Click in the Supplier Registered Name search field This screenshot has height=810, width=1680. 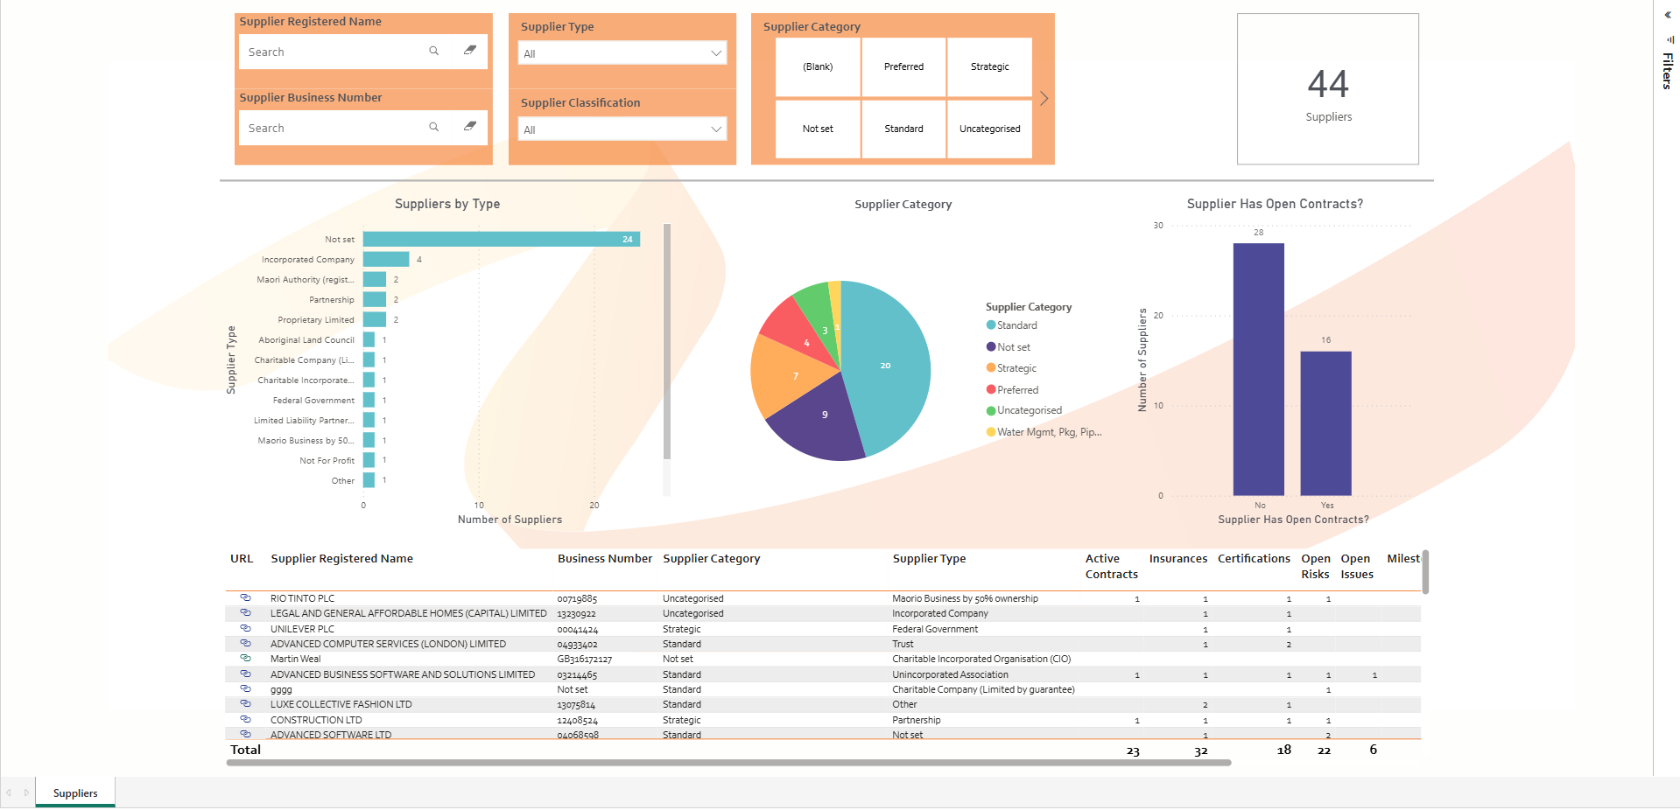coord(333,52)
